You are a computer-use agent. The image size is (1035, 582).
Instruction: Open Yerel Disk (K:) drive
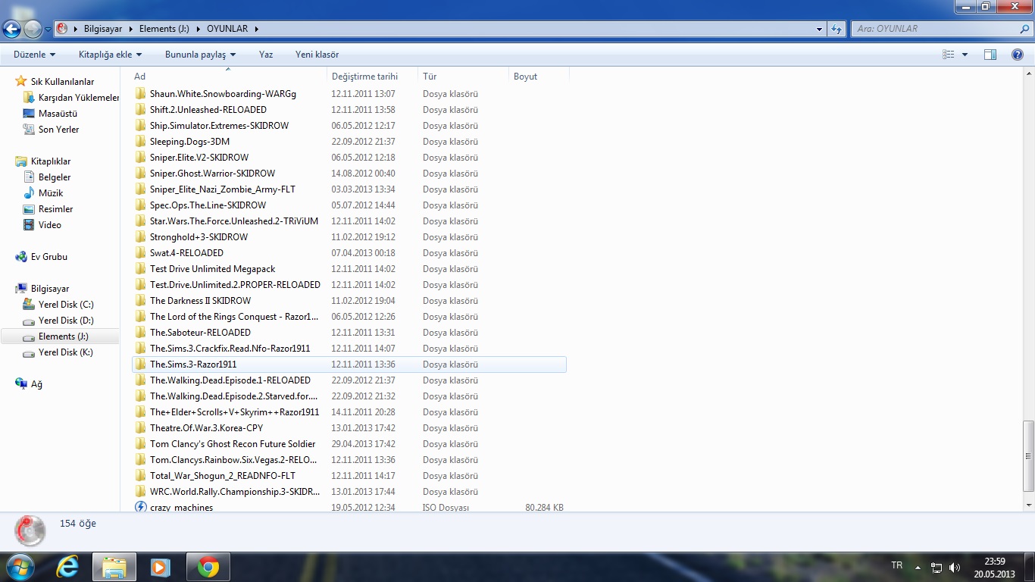(x=66, y=352)
